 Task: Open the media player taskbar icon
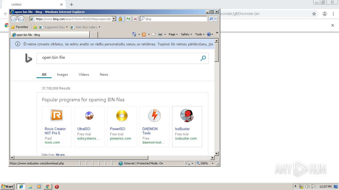click(39, 187)
